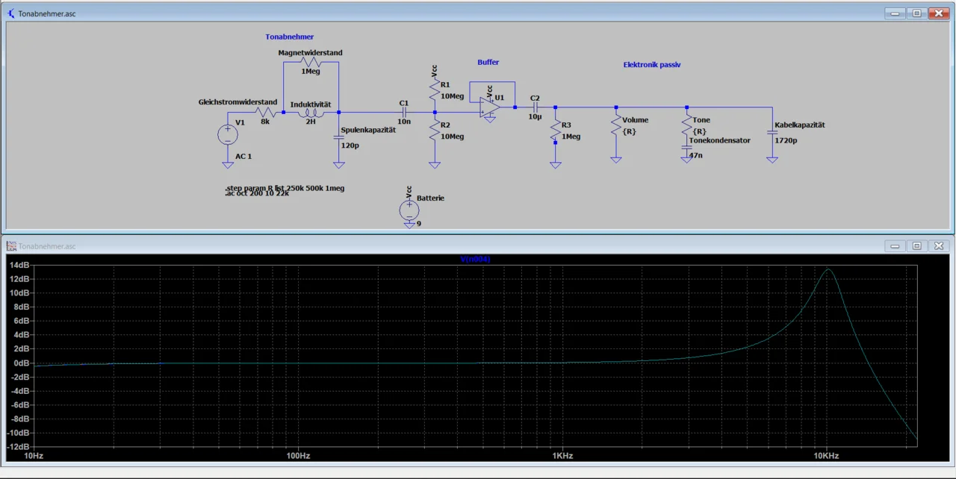Click the 10KHz frequency axis label

(826, 456)
